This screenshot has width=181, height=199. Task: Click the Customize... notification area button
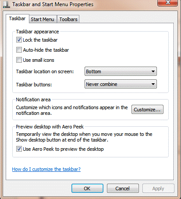click(x=147, y=110)
